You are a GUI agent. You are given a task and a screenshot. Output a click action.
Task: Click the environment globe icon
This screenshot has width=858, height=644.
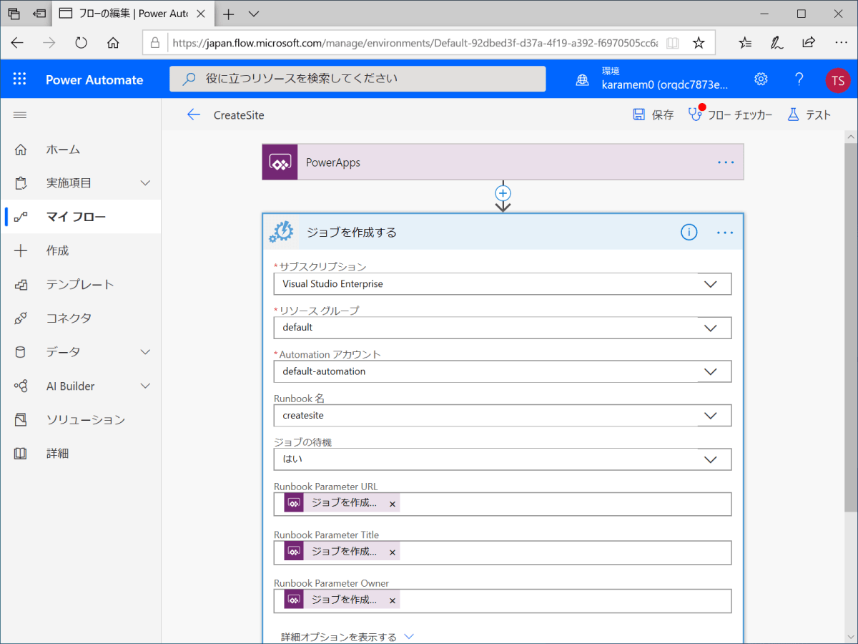click(583, 80)
